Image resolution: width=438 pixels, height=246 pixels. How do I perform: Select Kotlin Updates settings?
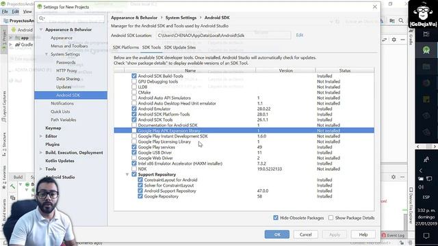[60, 161]
